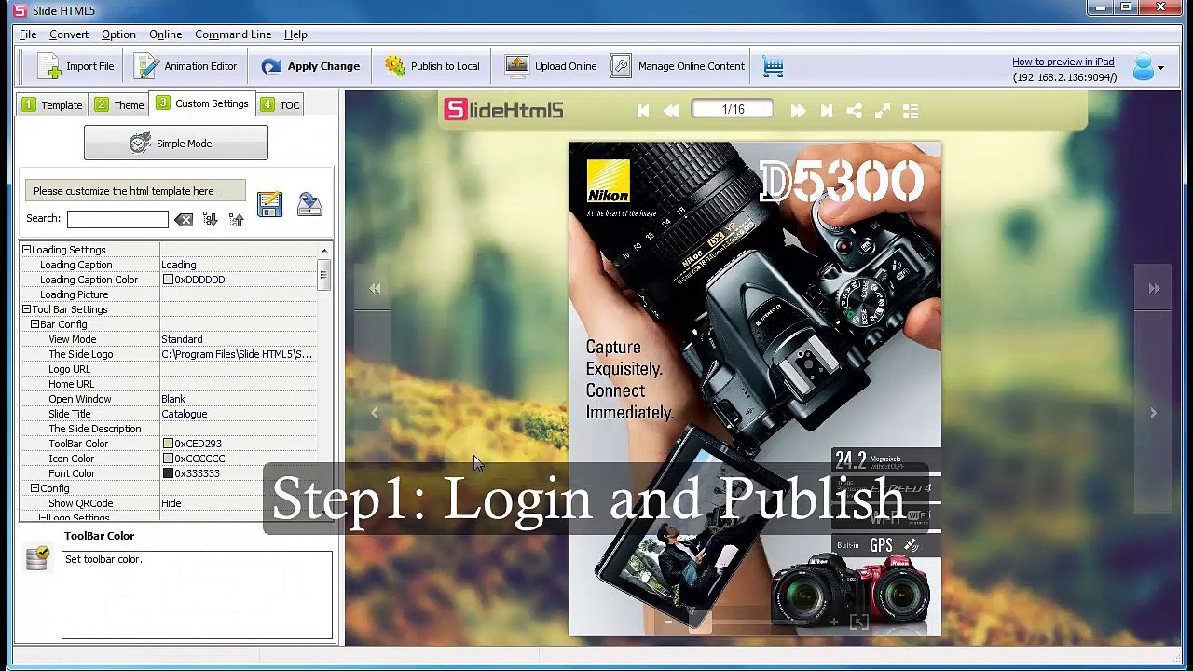Click Apply Change in toolbar
The height and width of the screenshot is (671, 1193).
click(x=310, y=66)
